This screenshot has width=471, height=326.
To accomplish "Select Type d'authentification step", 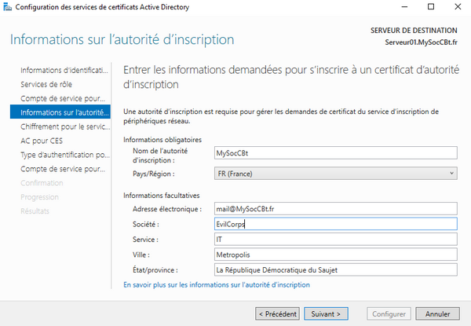I will tap(63, 155).
